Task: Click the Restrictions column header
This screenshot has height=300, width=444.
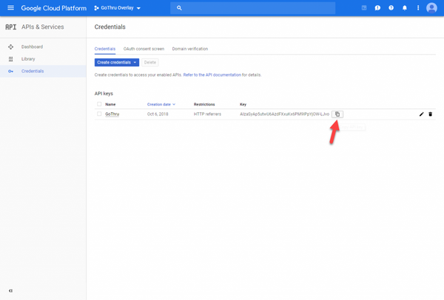Action: [x=204, y=104]
